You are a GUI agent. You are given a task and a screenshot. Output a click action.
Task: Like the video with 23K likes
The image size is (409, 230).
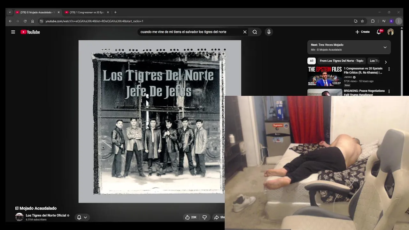coord(191,217)
